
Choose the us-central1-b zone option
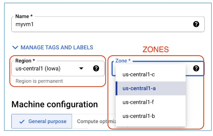pyautogui.click(x=151, y=116)
